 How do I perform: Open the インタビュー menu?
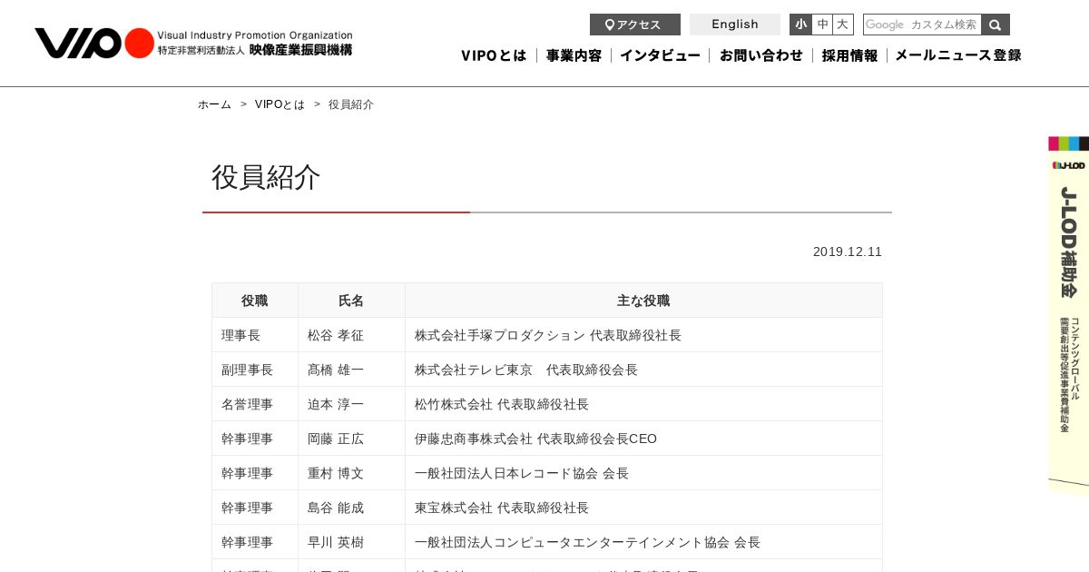click(660, 55)
